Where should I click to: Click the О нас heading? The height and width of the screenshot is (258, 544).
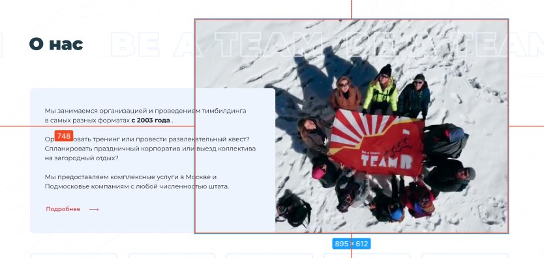(x=56, y=44)
